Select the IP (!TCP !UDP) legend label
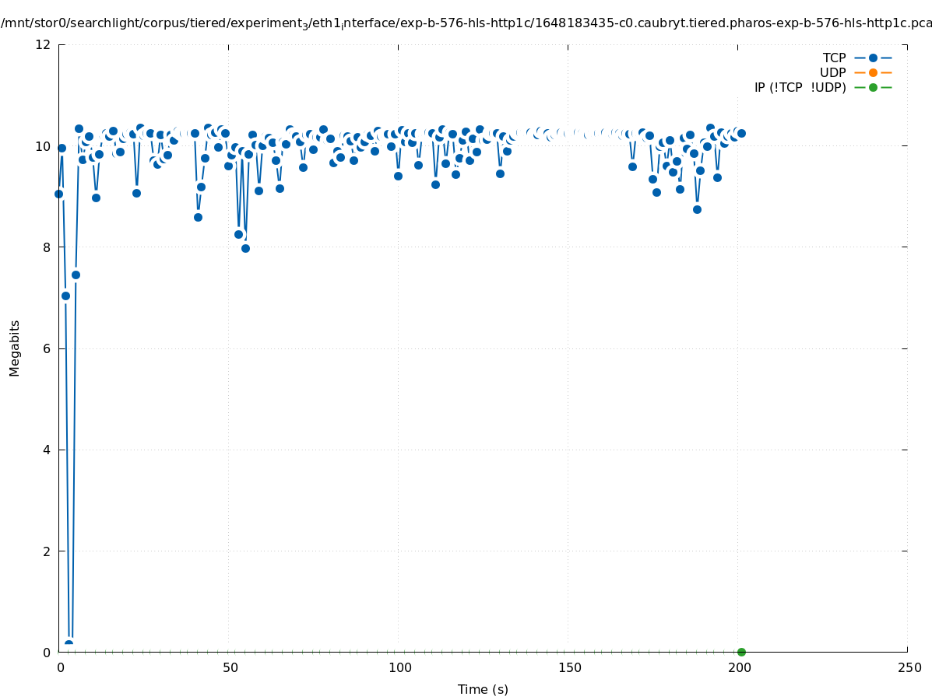 click(x=800, y=87)
